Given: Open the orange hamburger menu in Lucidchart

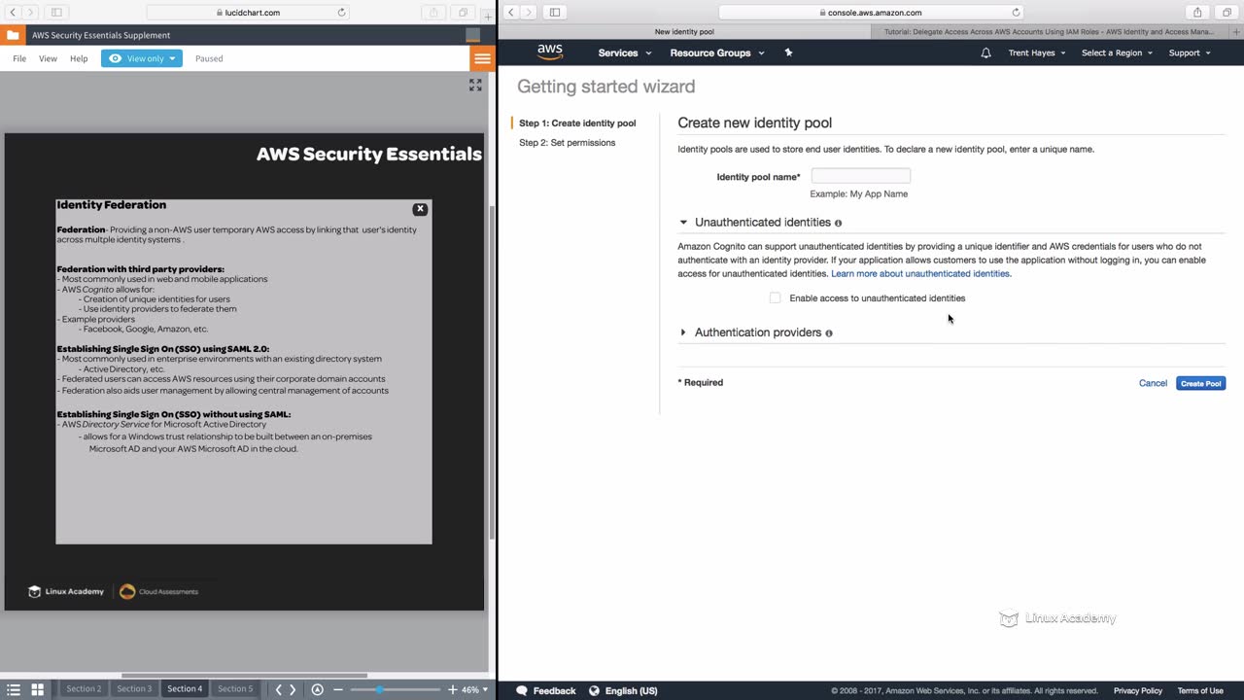Looking at the screenshot, I should tap(482, 58).
